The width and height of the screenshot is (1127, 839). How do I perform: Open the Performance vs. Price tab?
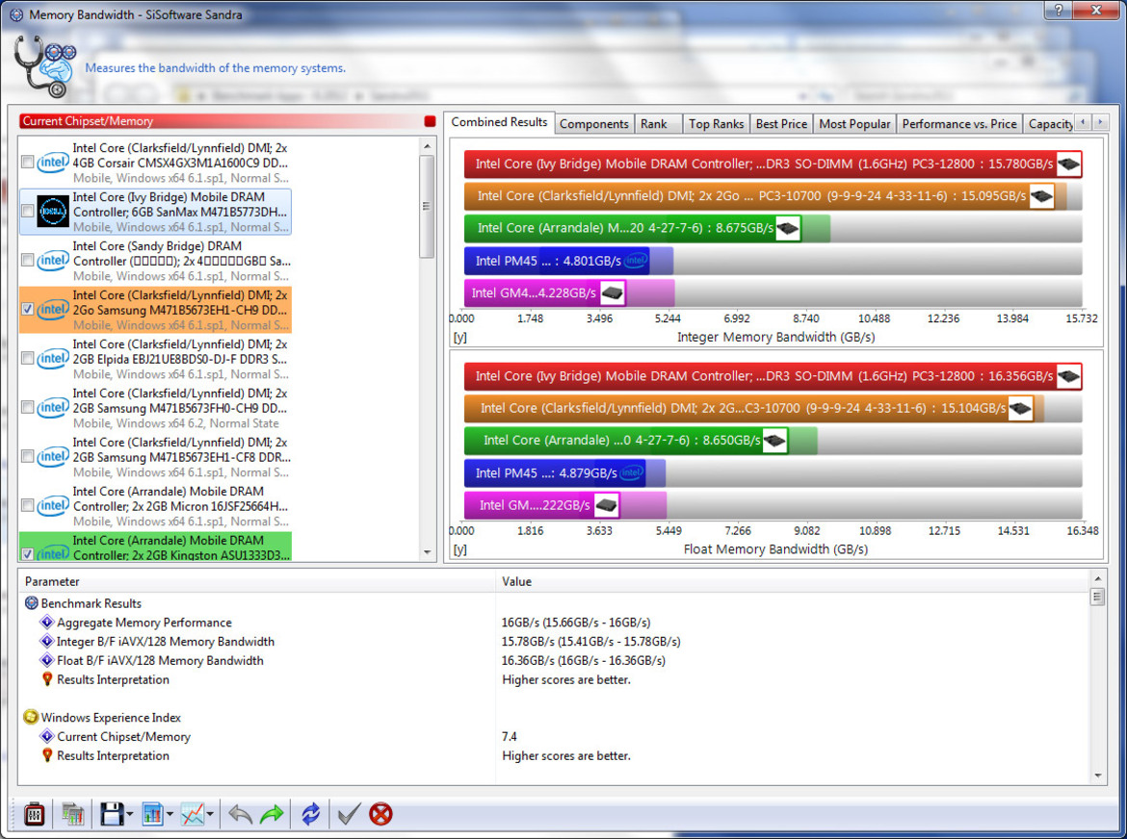959,123
